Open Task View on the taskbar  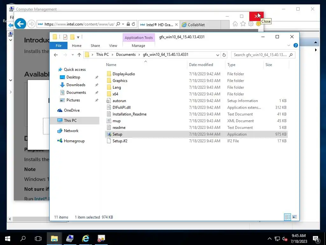(x=38, y=239)
